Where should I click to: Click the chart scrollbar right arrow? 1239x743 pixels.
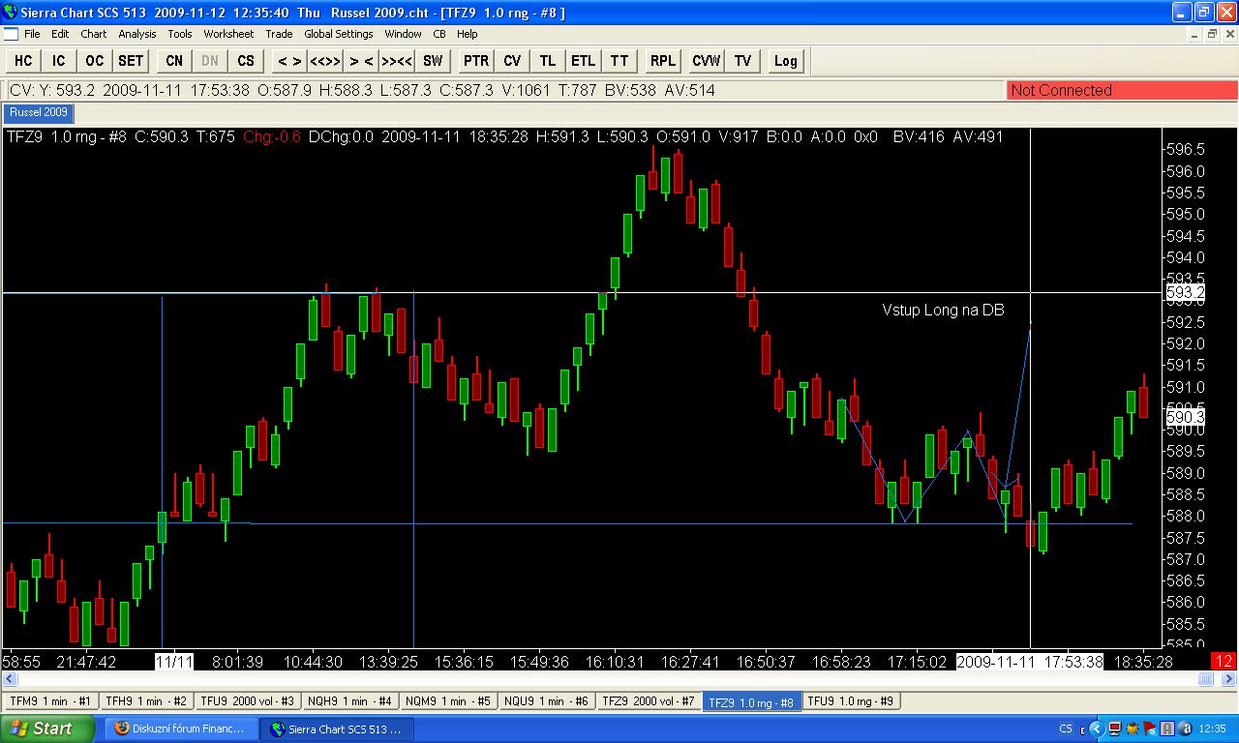pos(1229,679)
